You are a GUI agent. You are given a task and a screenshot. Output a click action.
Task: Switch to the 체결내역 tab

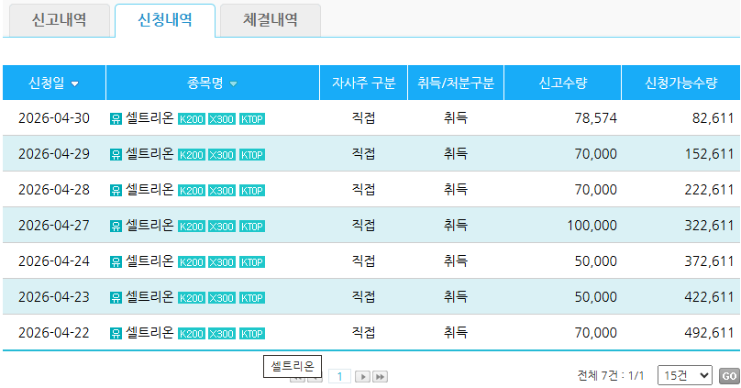click(x=271, y=20)
